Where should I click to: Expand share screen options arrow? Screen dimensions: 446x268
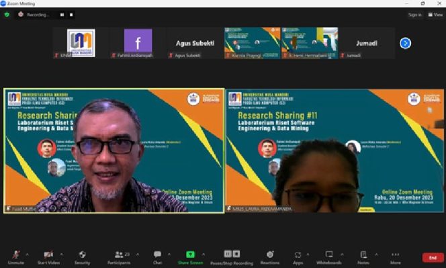click(x=204, y=255)
